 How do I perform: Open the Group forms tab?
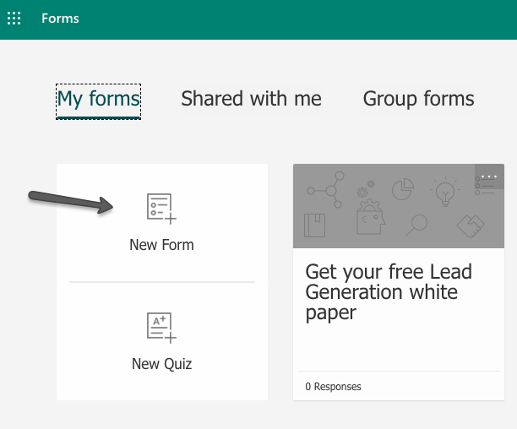(418, 99)
